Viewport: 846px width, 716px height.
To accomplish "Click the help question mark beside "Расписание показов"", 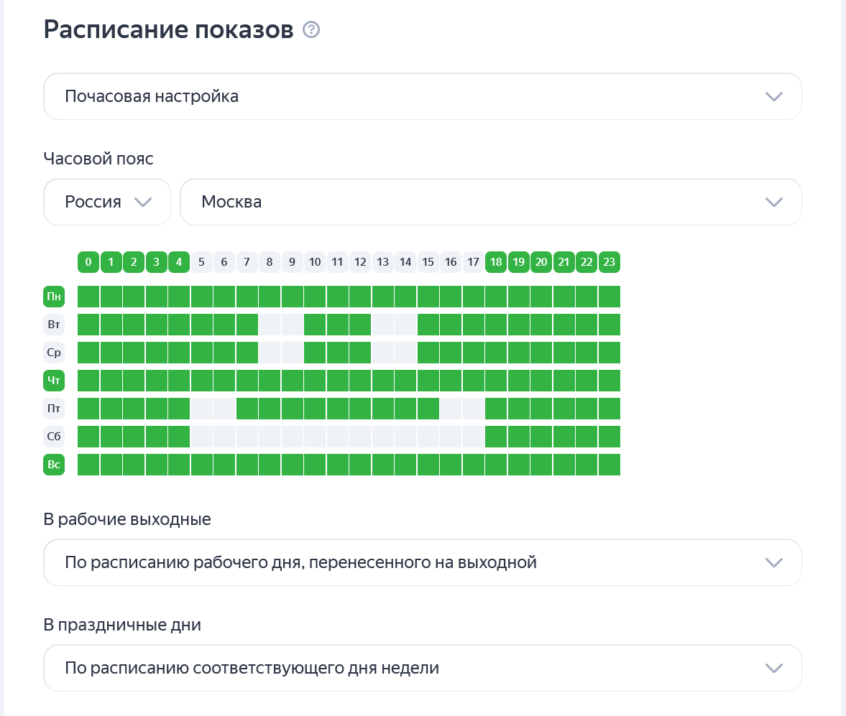I will point(311,29).
